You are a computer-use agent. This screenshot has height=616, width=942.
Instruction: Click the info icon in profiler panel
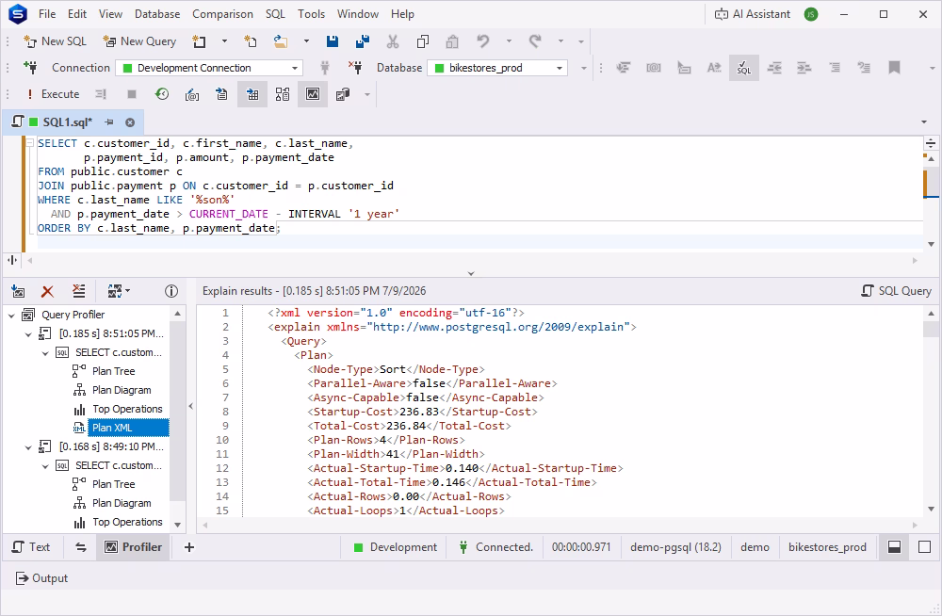(171, 291)
